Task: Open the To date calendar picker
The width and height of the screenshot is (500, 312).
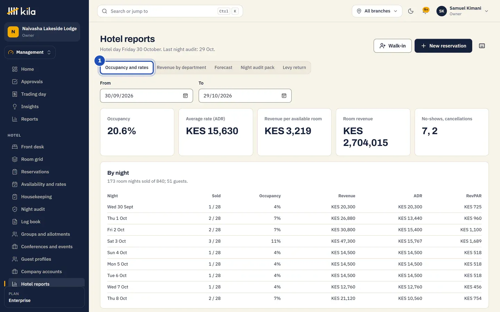Action: coord(284,96)
